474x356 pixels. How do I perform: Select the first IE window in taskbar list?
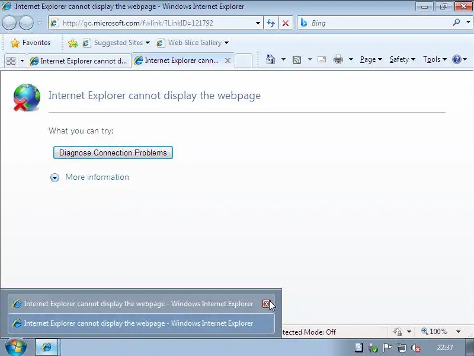(141, 304)
